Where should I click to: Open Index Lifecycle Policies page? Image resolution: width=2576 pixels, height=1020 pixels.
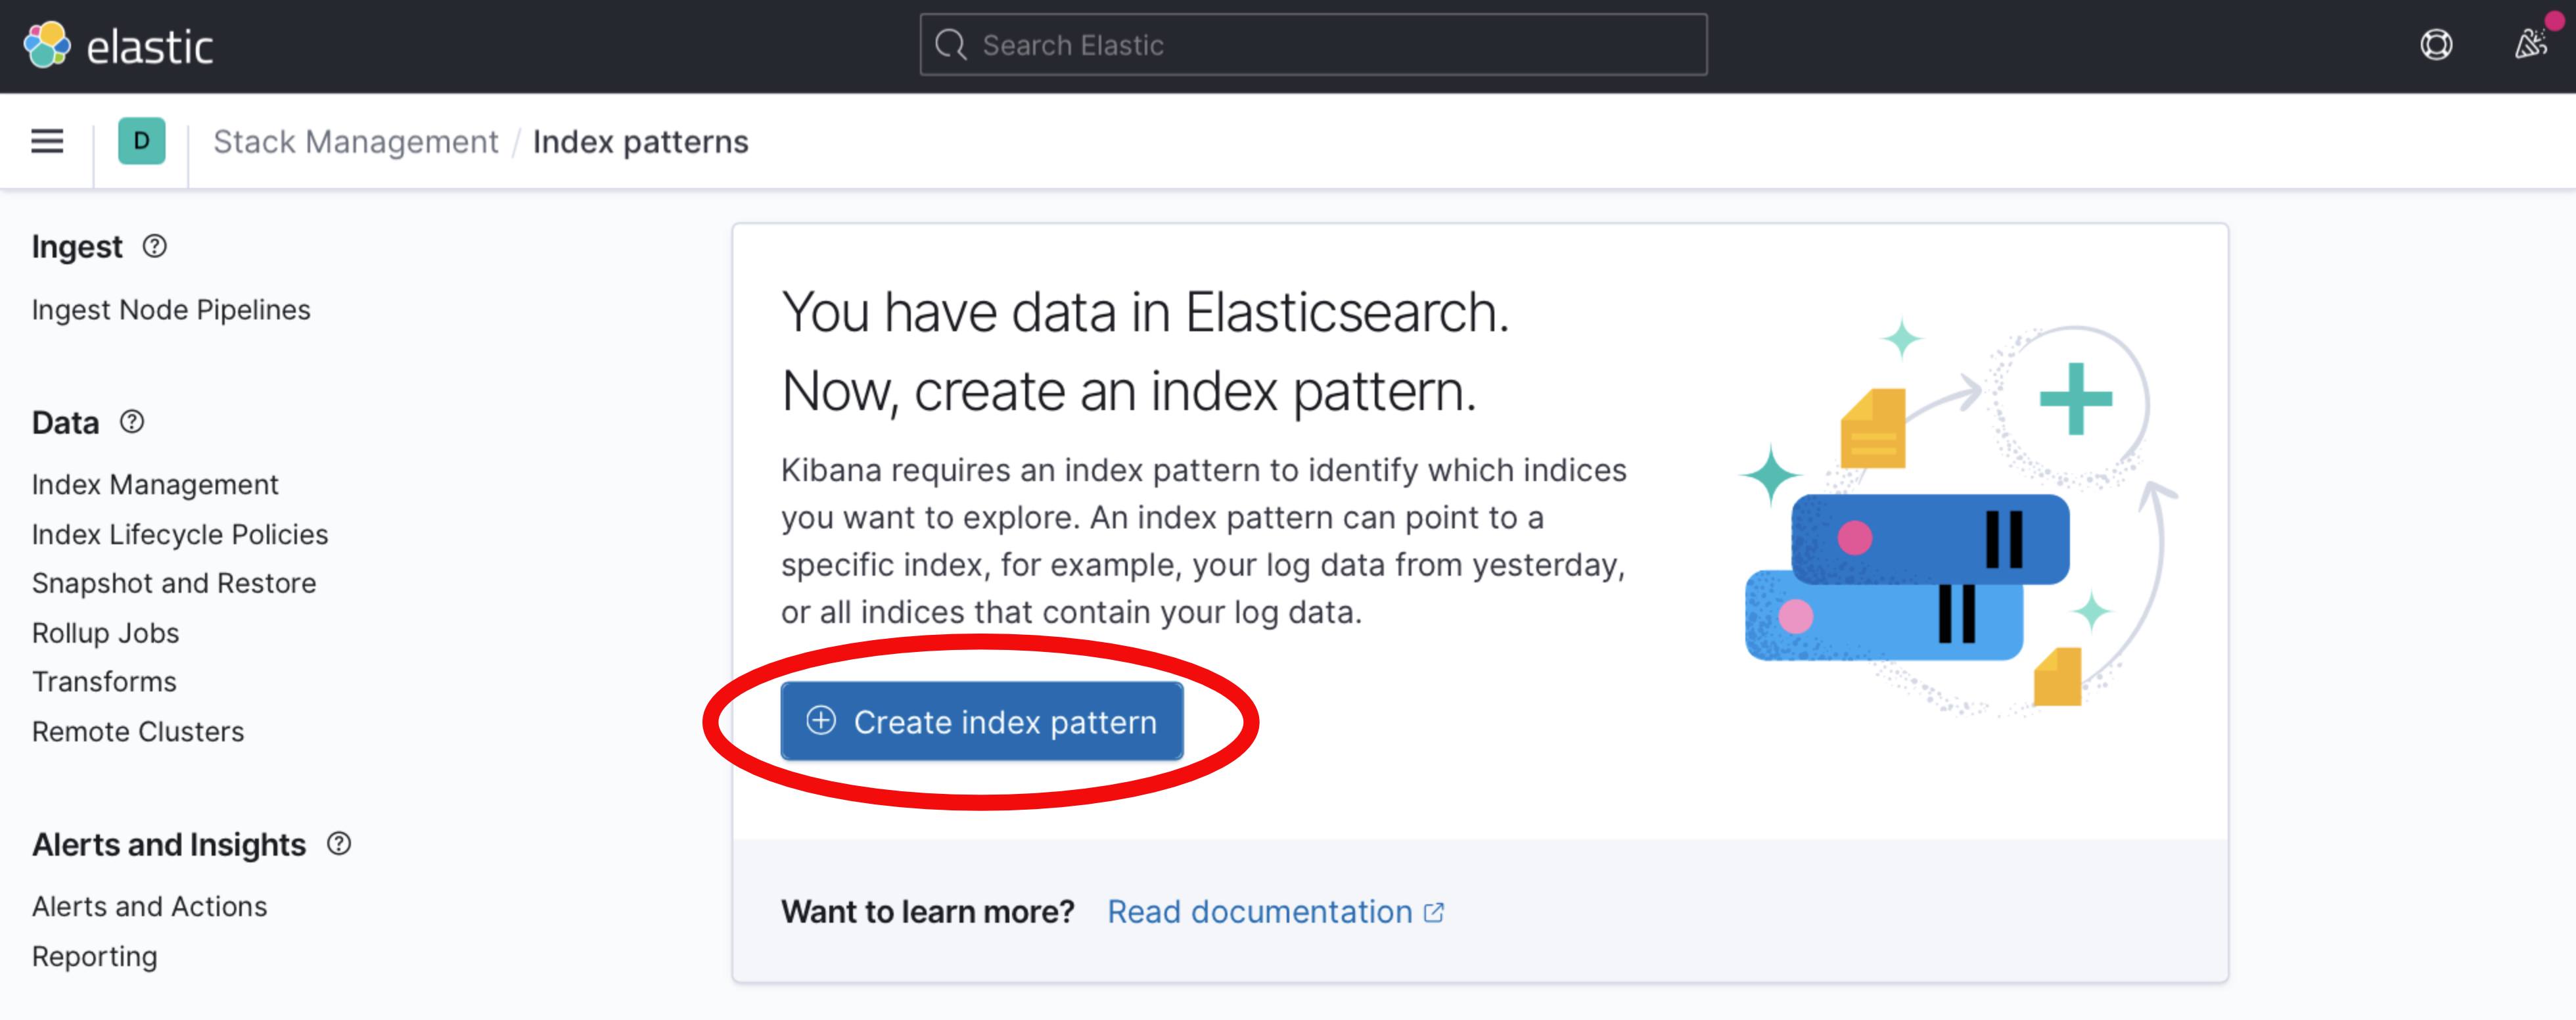pyautogui.click(x=180, y=534)
